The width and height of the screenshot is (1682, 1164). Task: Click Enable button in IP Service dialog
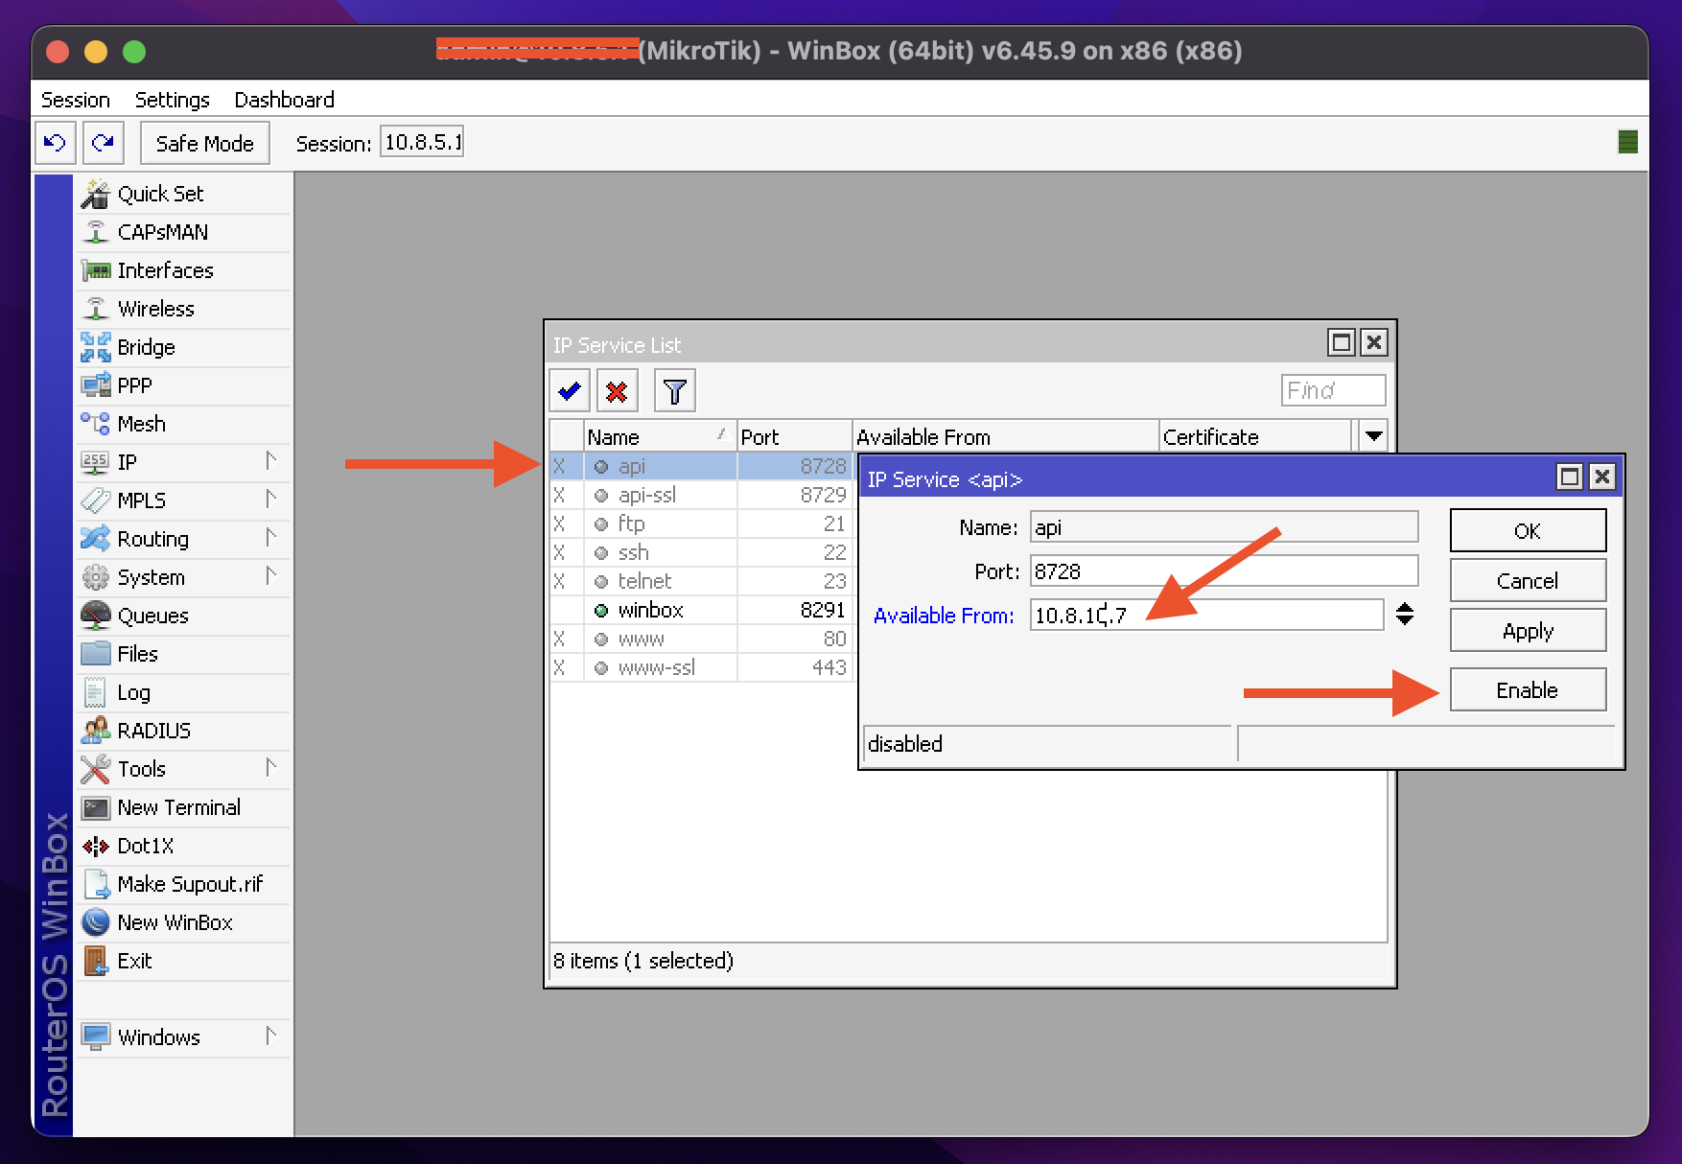(1528, 689)
